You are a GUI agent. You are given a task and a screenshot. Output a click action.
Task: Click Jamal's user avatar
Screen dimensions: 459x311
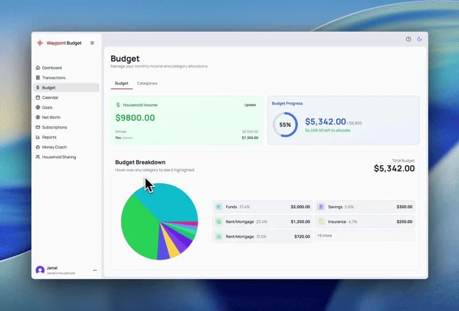pos(40,270)
